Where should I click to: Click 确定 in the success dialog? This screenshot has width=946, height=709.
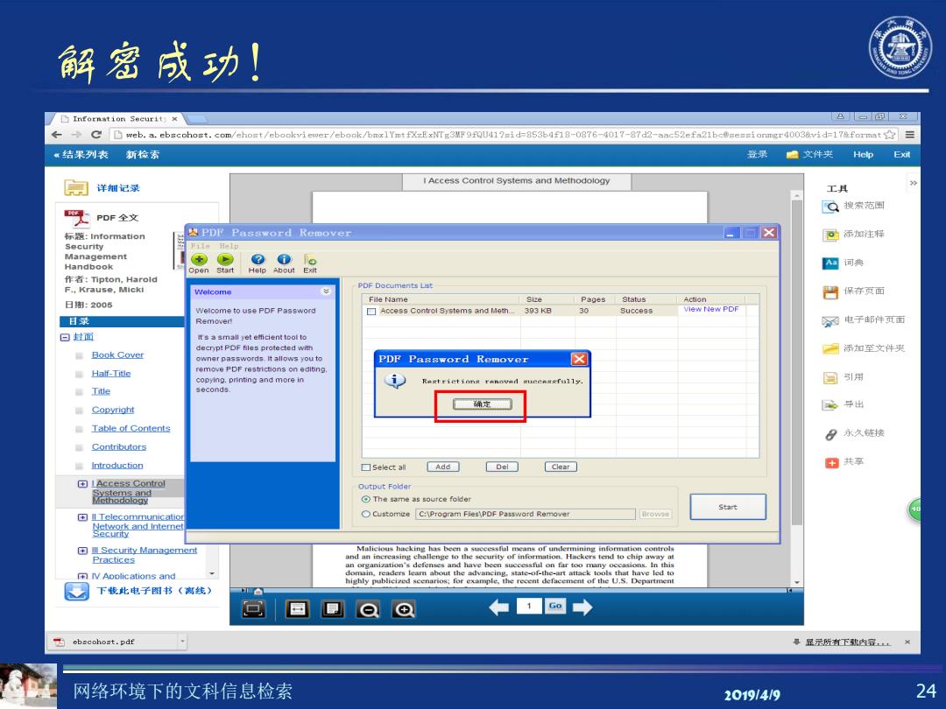click(x=482, y=404)
